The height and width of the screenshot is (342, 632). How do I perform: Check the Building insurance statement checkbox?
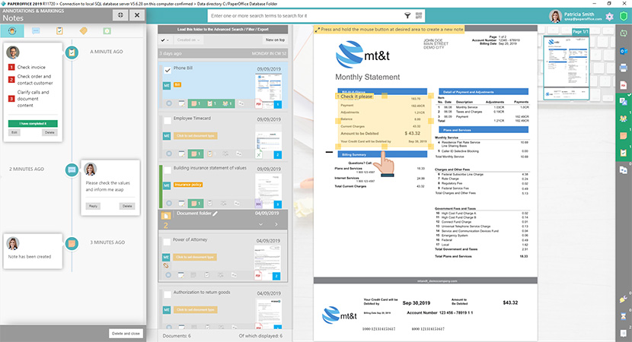168,169
